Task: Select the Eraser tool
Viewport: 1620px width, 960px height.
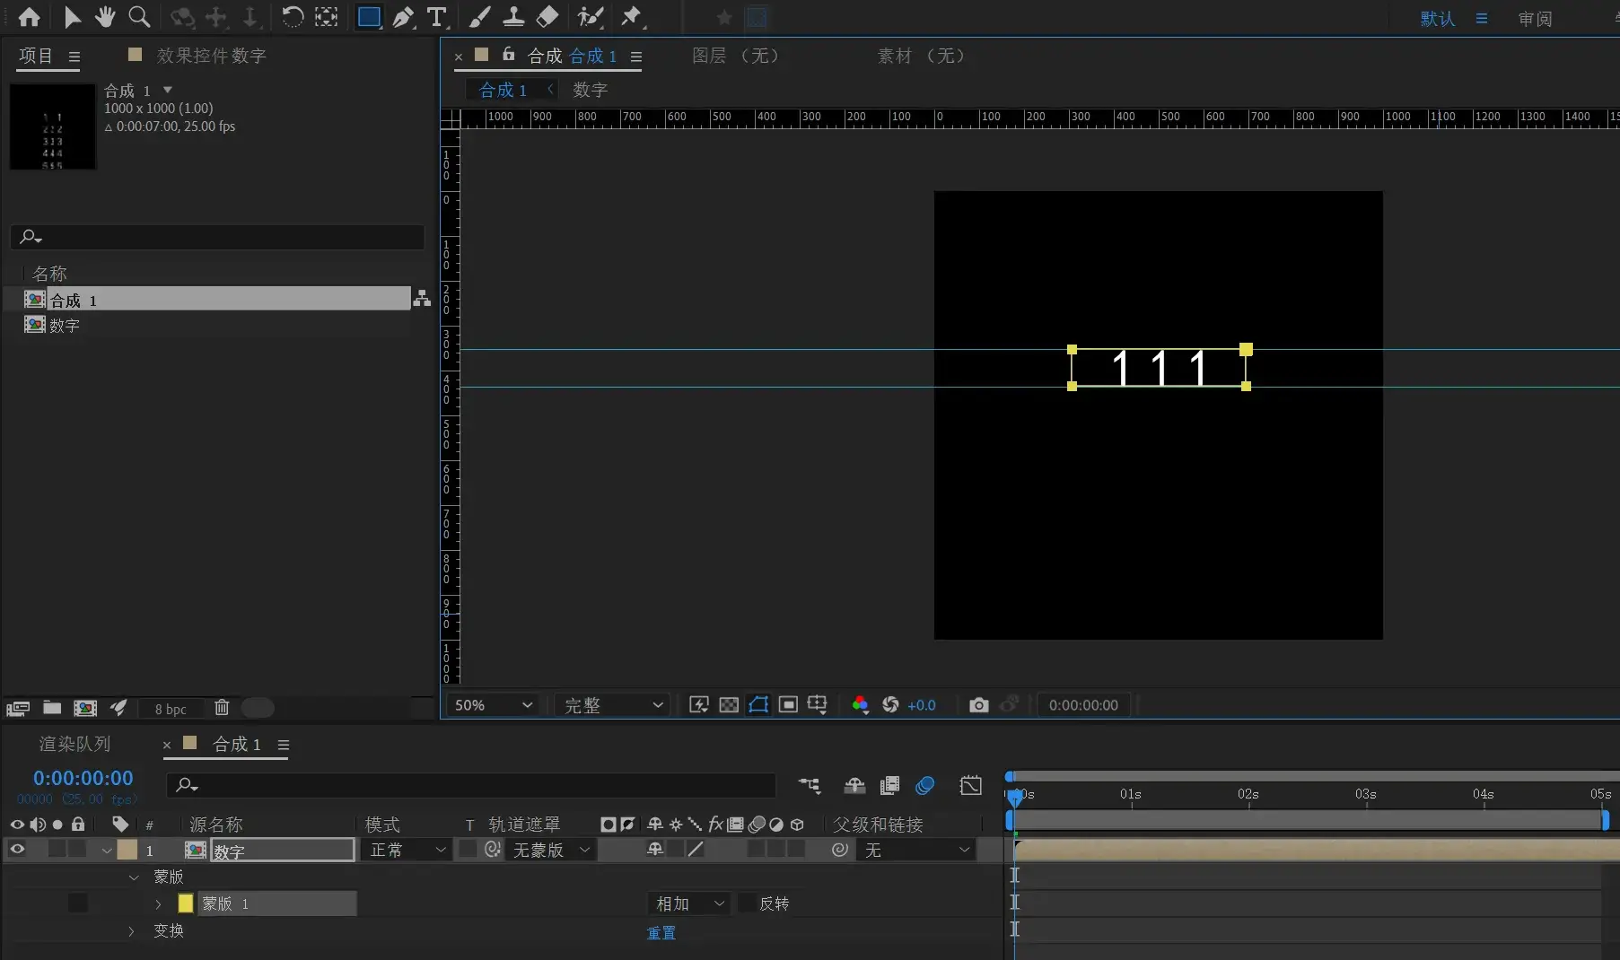Action: point(547,17)
